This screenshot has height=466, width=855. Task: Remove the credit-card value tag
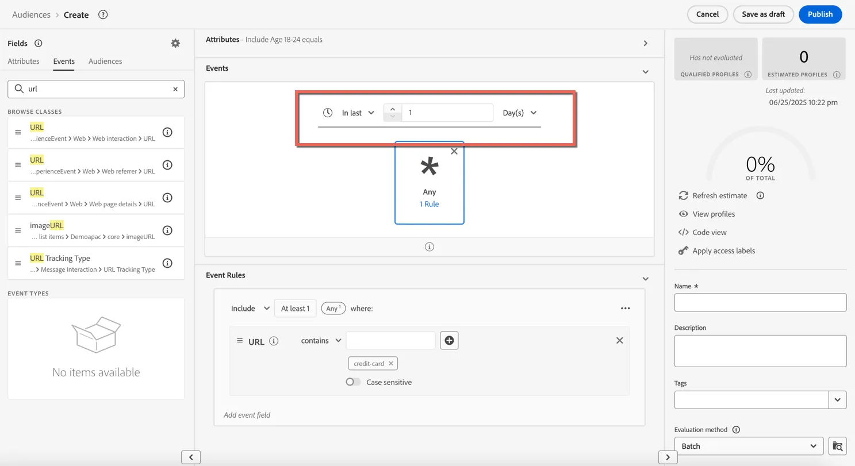click(x=391, y=363)
